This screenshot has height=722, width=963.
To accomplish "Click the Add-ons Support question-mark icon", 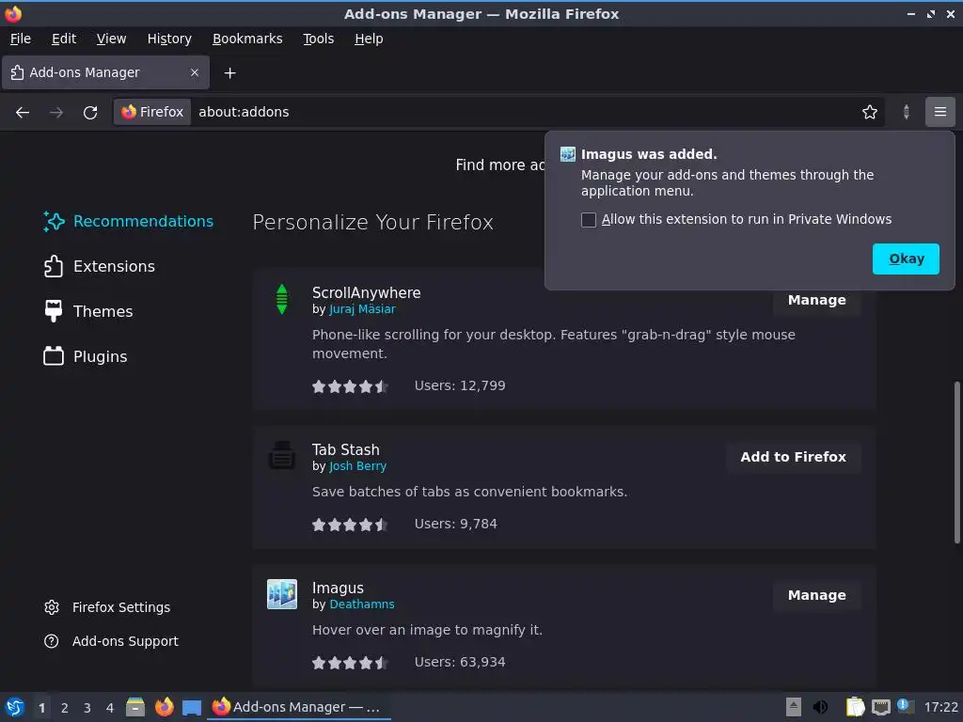I will tap(52, 641).
